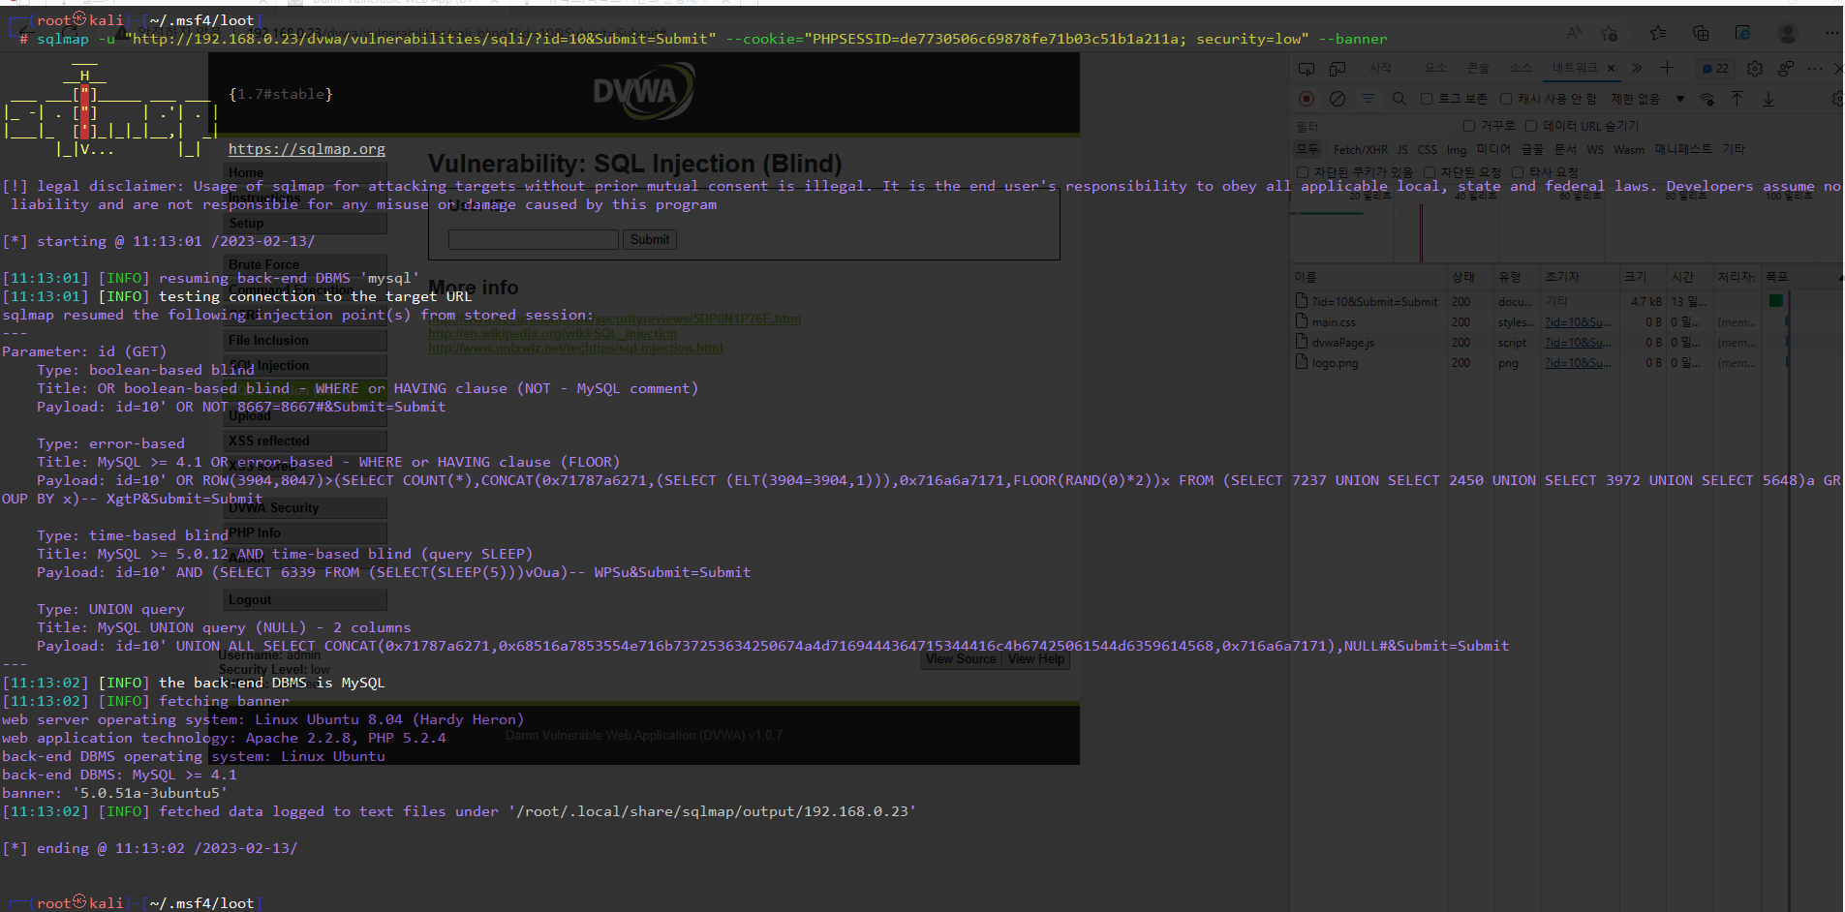Open the main.css row initiator link
Screen dimensions: 1845x912
click(1579, 322)
